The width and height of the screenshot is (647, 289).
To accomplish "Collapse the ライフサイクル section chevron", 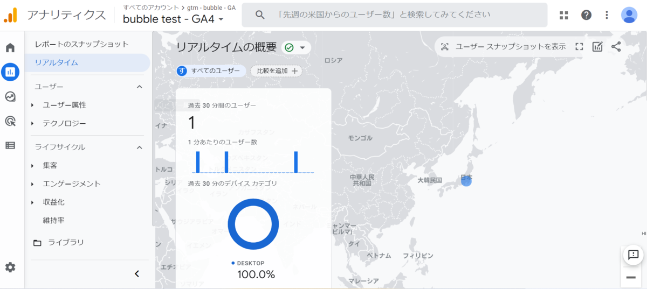I will pyautogui.click(x=139, y=147).
